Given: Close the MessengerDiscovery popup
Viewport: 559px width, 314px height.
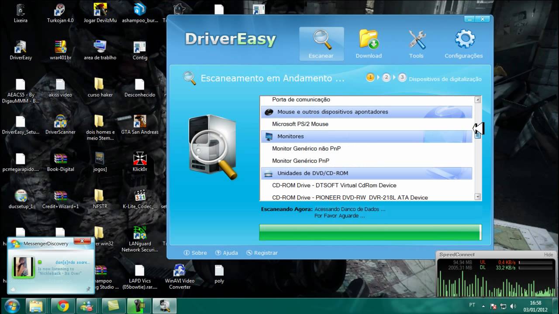Looking at the screenshot, I should coord(82,241).
